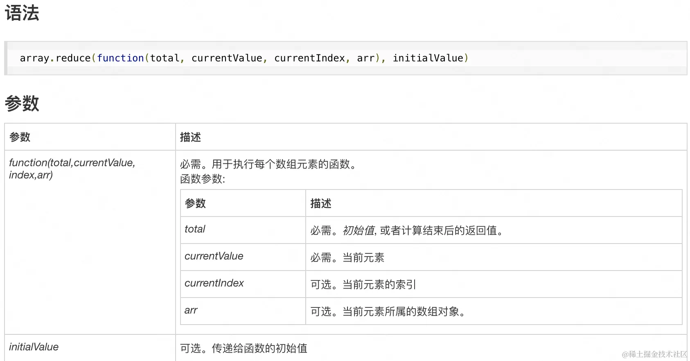Screen dimensions: 690x361
Task: Click the italic 初始值 text in total's description
Action: (x=359, y=230)
